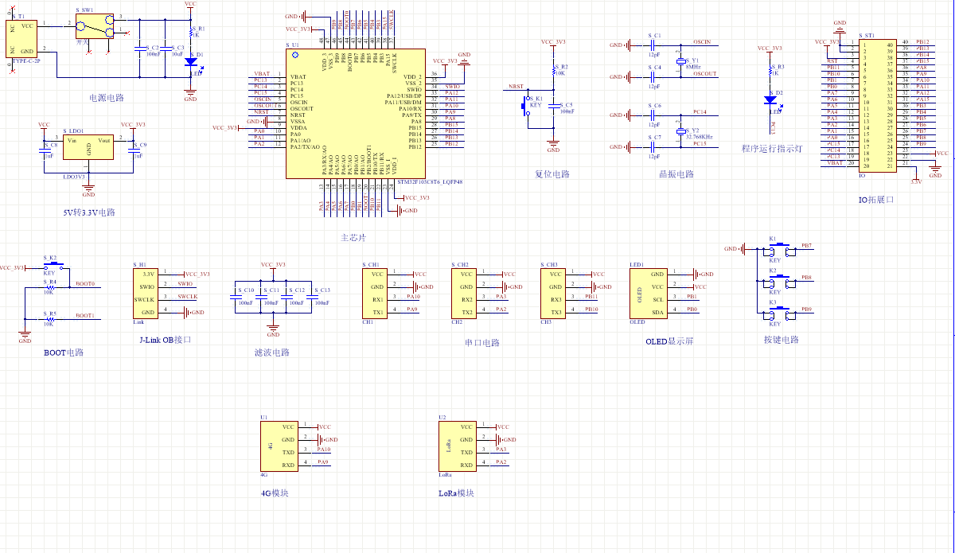
Task: Select the U2 LoRa module block
Action: click(456, 446)
